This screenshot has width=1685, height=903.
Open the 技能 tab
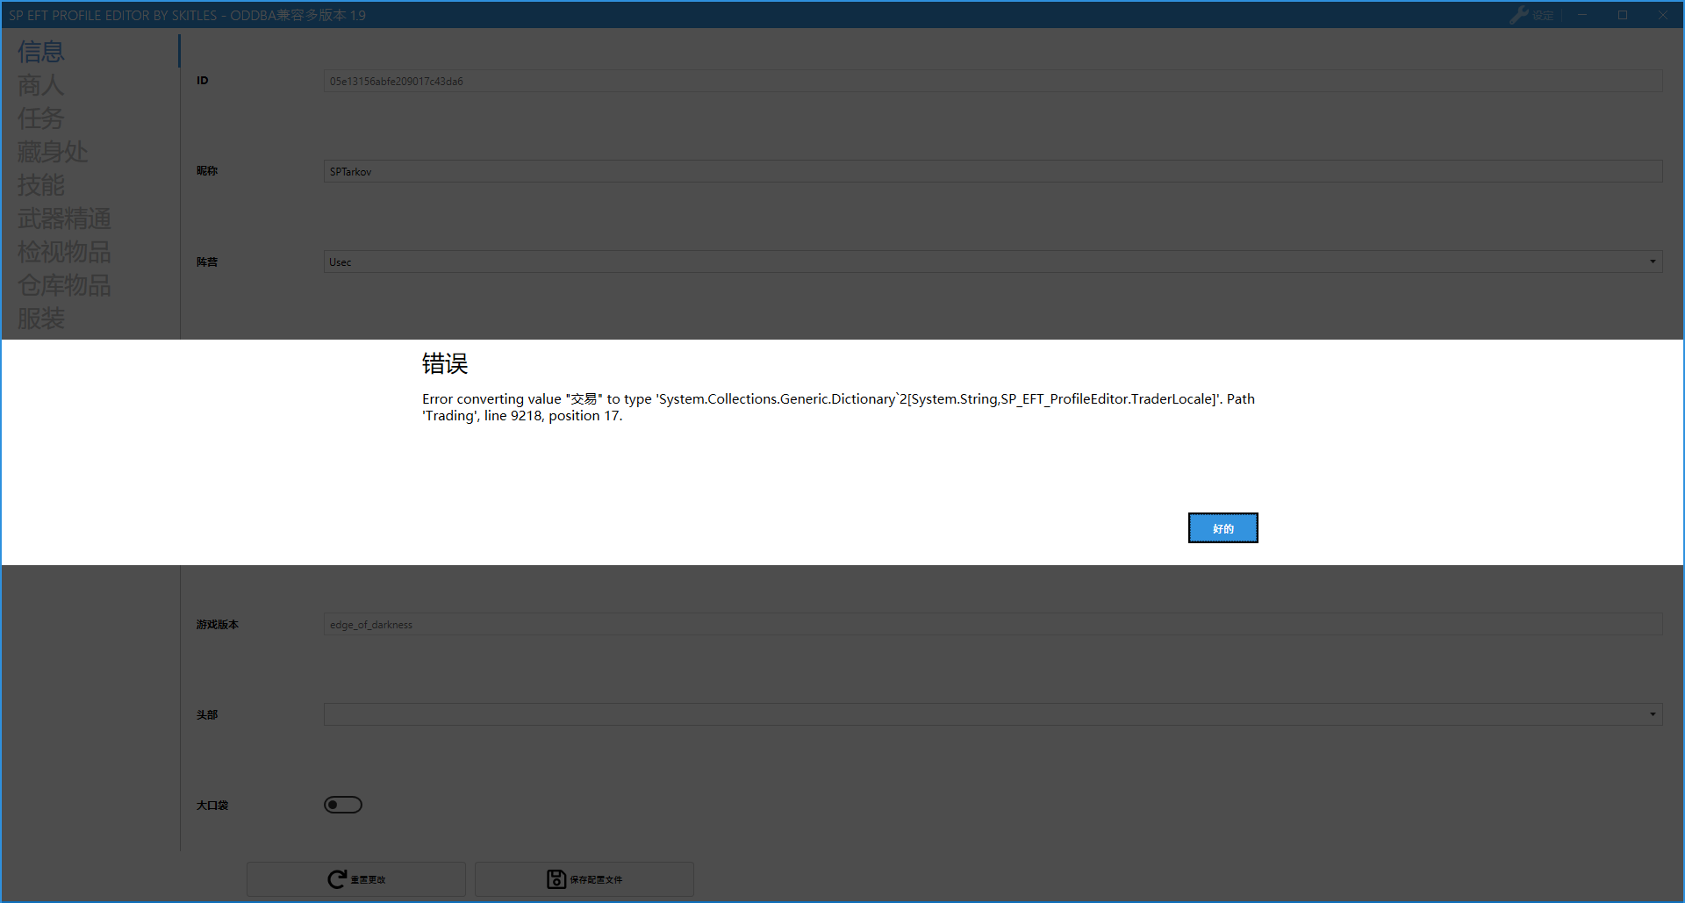(41, 185)
